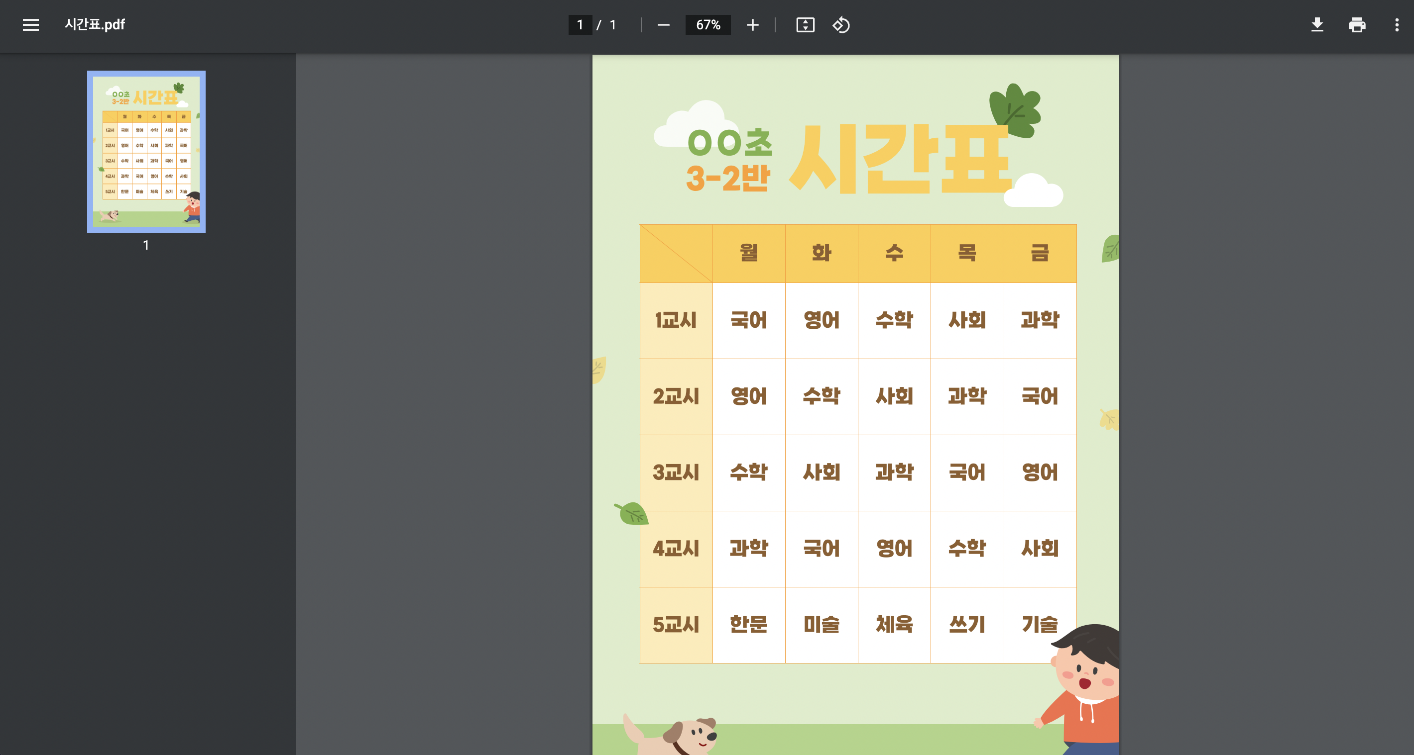Click the 기술 cell
The width and height of the screenshot is (1414, 755).
1040,625
